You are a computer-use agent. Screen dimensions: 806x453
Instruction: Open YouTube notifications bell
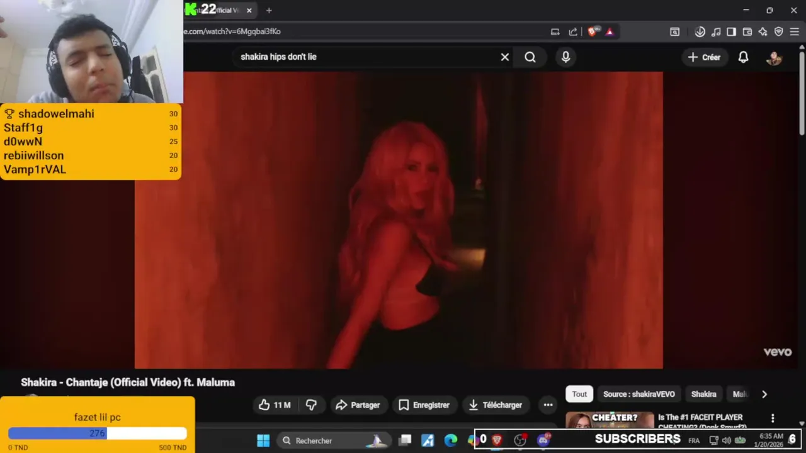(x=743, y=57)
